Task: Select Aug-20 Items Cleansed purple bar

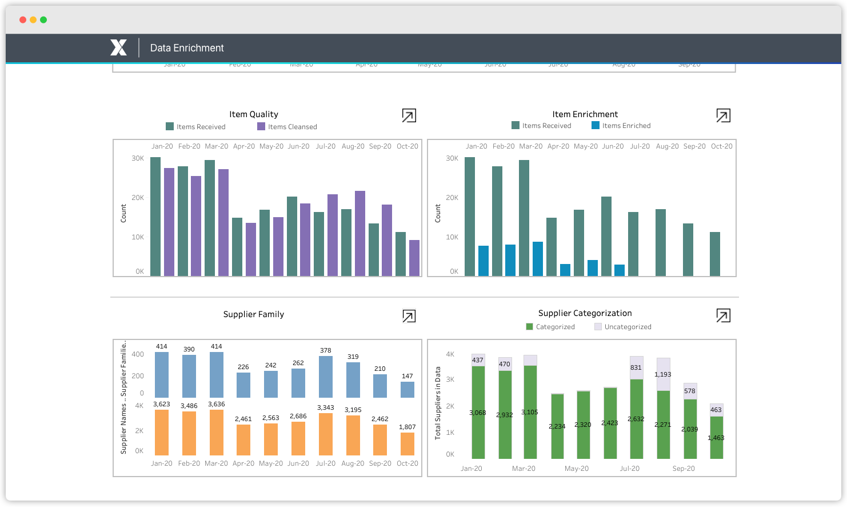Action: (x=360, y=234)
